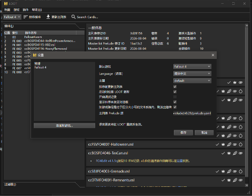
Task: Click the sort plugins icon in the toolbar
Action: [26, 17]
